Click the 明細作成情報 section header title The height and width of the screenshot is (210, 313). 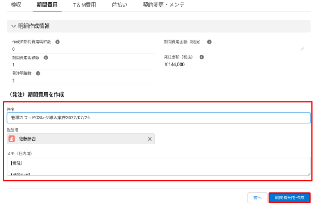pyautogui.click(x=34, y=27)
